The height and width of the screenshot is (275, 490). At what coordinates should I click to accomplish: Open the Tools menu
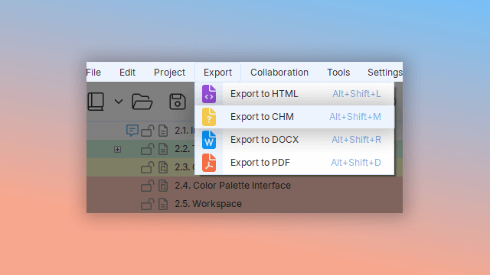338,73
